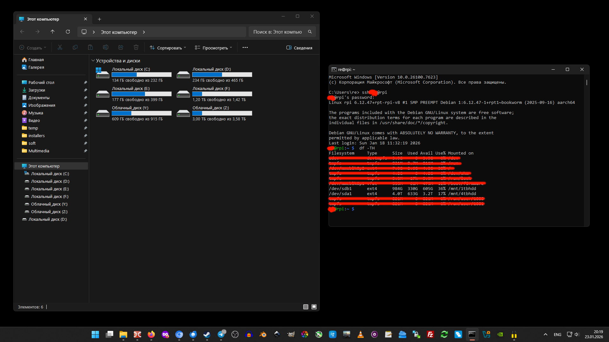Click the Refresh button in Explorer
609x342 pixels.
(68, 32)
